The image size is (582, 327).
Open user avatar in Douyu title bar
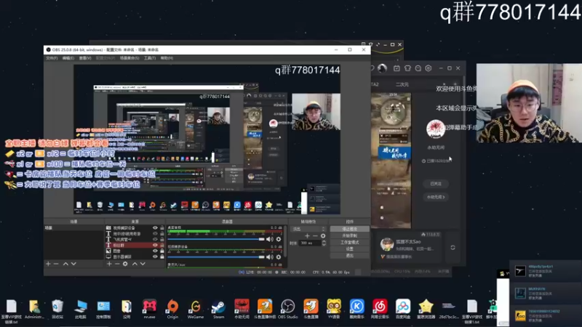pos(382,68)
